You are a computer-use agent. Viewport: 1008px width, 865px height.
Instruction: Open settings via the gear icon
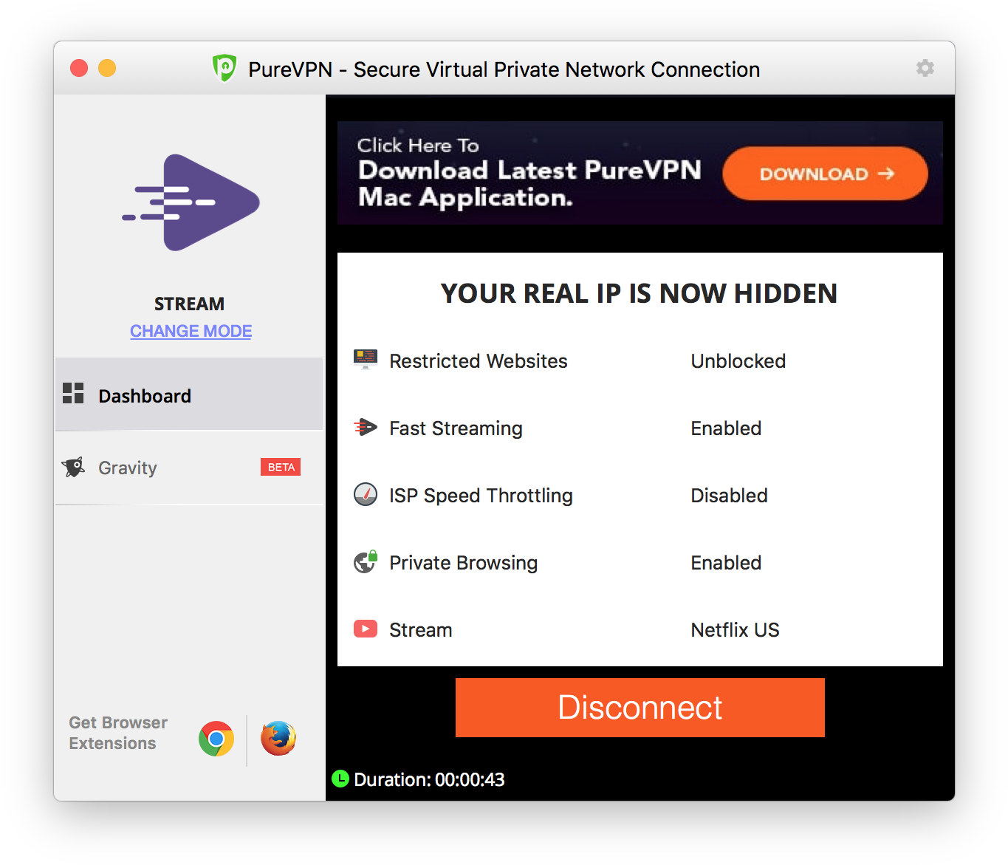click(x=925, y=68)
